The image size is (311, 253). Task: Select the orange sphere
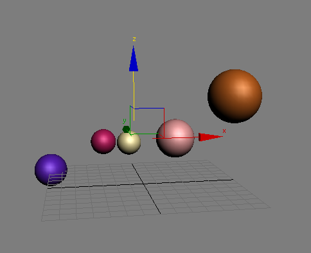235,96
